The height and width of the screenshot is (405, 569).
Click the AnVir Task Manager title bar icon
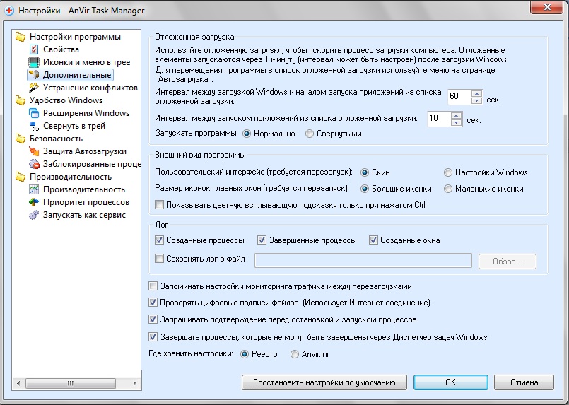[9, 11]
